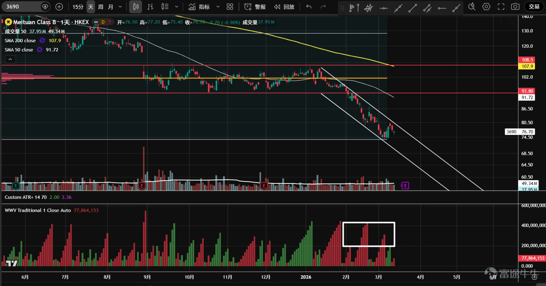Expand the dropdown arrow next to 指标
Viewport: 546px width, 286px height.
[x=218, y=6]
